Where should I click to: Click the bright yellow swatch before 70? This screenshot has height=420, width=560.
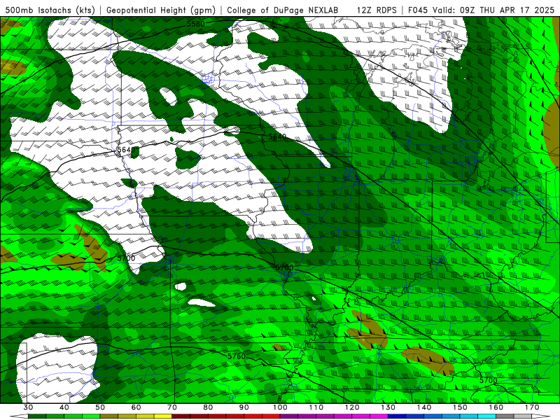163,416
